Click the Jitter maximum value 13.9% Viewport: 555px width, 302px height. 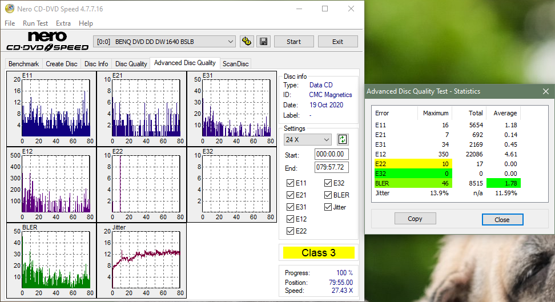click(439, 194)
